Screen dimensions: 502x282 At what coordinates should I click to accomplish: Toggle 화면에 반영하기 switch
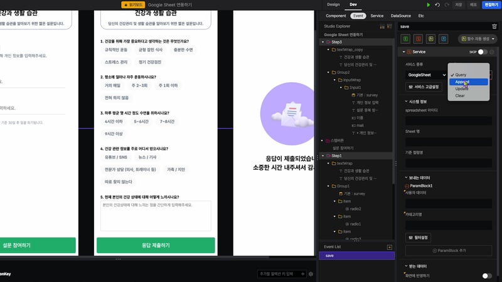click(x=487, y=276)
